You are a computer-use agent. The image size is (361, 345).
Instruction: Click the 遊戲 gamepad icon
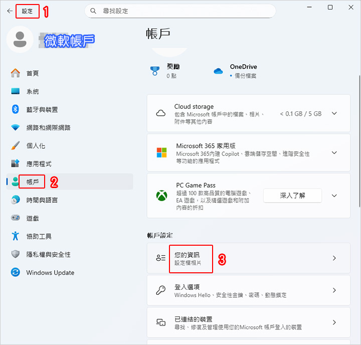[16, 218]
